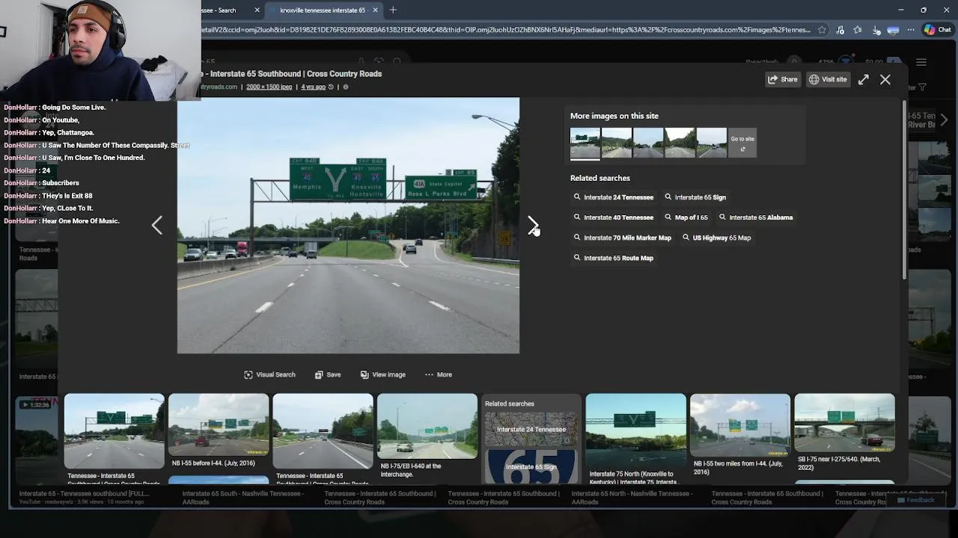The width and height of the screenshot is (958, 538).
Task: Open the Visit site button
Action: [828, 79]
